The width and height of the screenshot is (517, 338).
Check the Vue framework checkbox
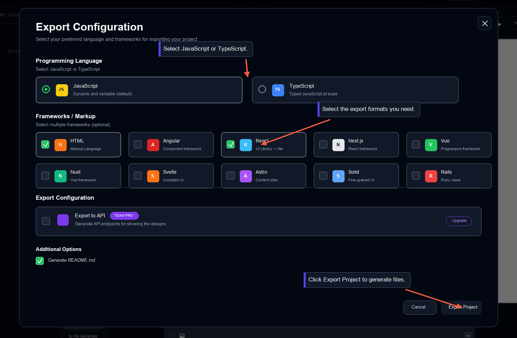(416, 145)
